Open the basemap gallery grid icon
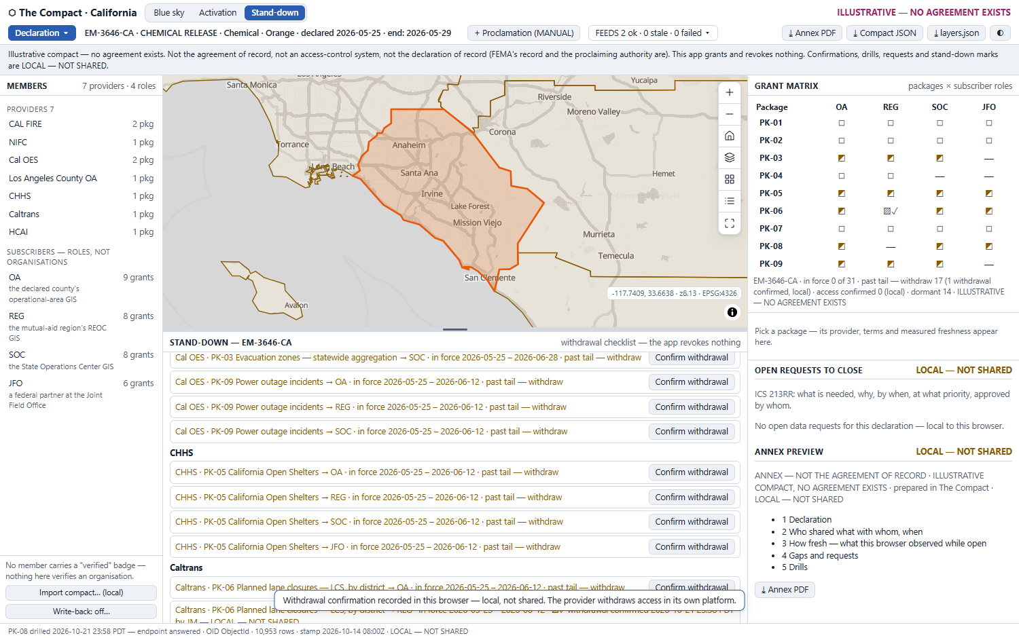Image resolution: width=1019 pixels, height=638 pixels. pyautogui.click(x=730, y=179)
